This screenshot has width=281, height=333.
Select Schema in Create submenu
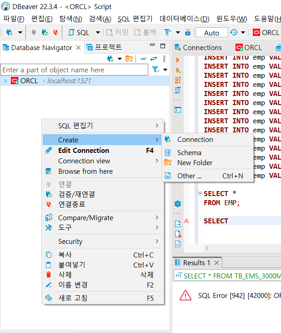[208, 153]
